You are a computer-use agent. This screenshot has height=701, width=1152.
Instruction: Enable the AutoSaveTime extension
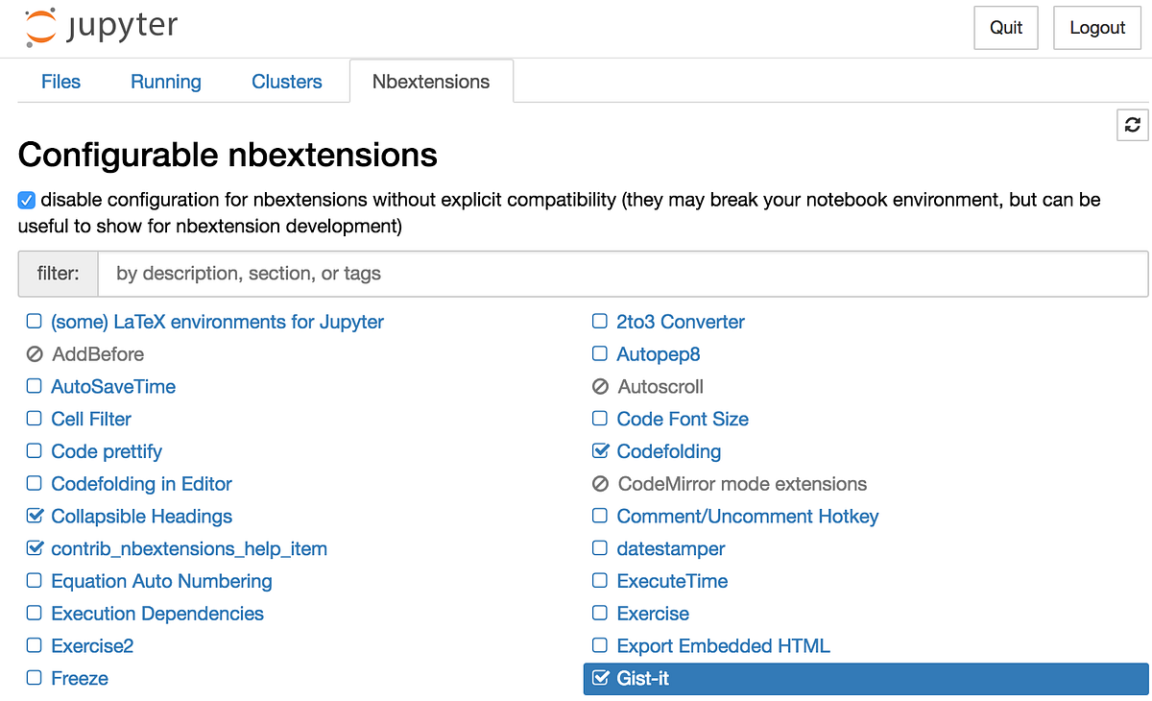point(34,386)
